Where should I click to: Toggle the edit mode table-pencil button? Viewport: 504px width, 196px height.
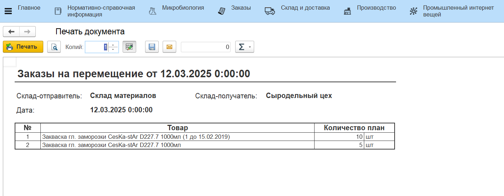pyautogui.click(x=129, y=47)
